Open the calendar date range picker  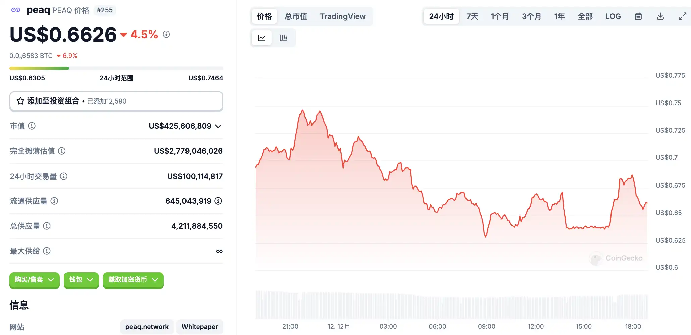(x=638, y=16)
